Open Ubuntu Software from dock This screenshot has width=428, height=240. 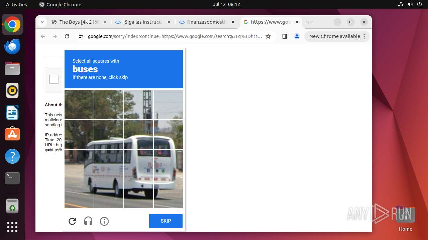pos(12,134)
